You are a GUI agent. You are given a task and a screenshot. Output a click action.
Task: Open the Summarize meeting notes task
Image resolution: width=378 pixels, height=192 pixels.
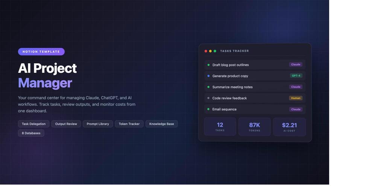pyautogui.click(x=255, y=87)
